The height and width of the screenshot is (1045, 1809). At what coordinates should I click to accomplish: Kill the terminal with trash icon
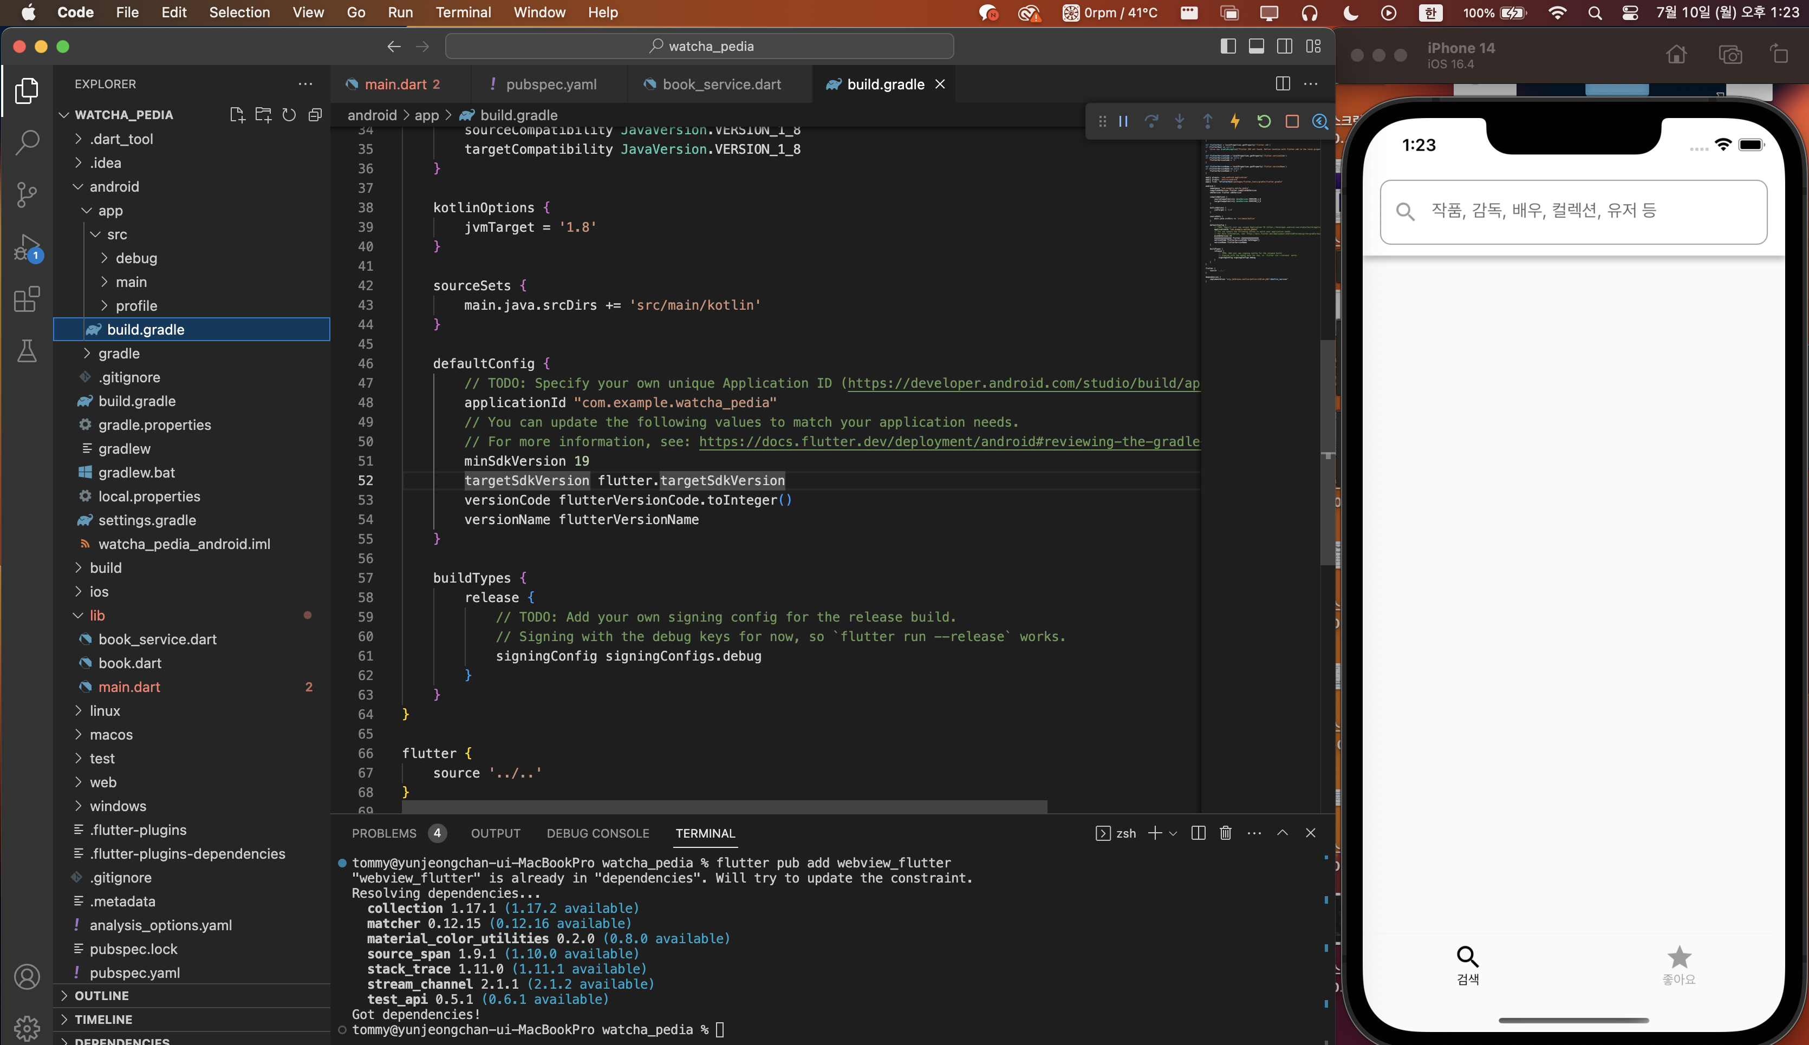(1225, 833)
